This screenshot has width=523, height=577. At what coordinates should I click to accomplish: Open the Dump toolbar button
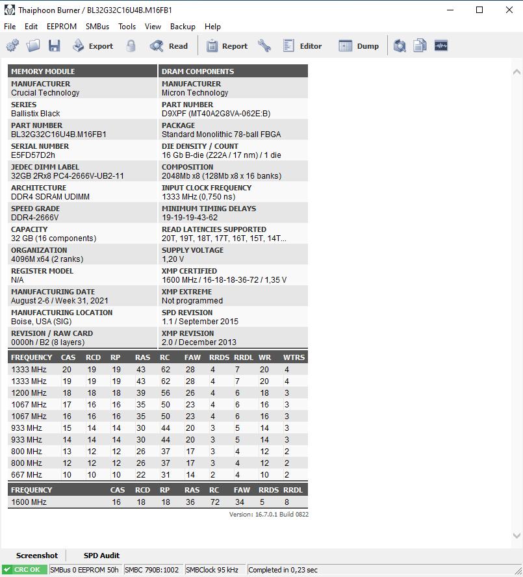pos(359,46)
